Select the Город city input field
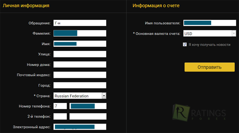 (80, 85)
